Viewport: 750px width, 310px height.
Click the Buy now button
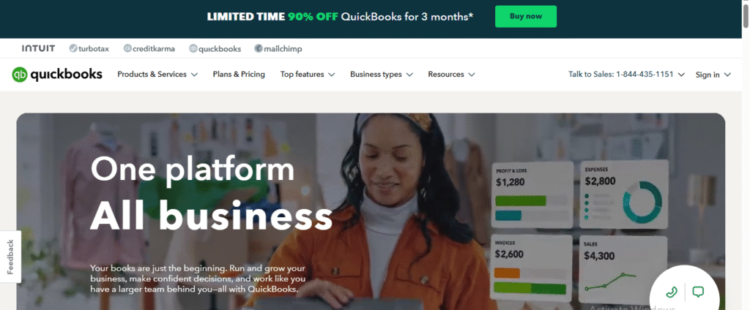(526, 16)
